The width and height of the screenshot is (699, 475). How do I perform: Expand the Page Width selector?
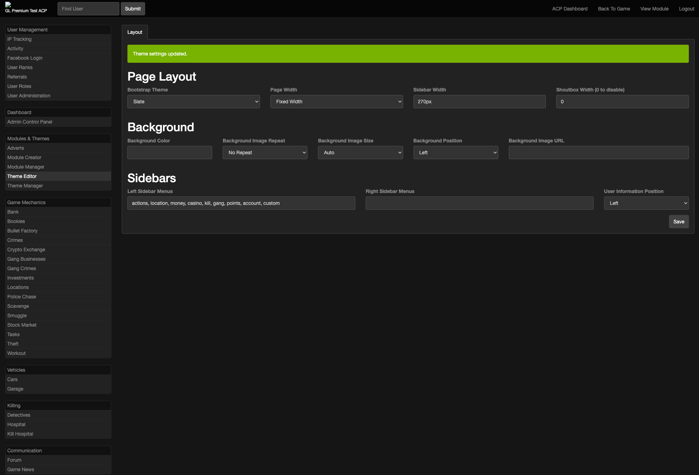[x=336, y=102]
